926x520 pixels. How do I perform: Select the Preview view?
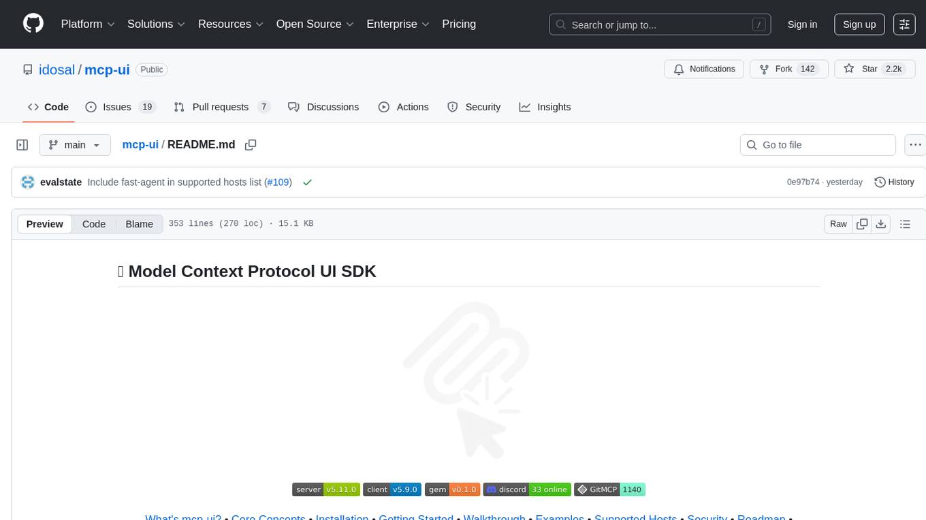click(45, 224)
